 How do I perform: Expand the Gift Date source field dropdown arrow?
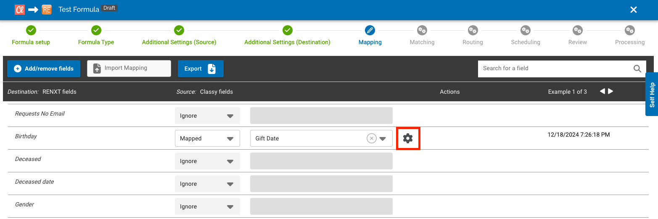(x=383, y=139)
